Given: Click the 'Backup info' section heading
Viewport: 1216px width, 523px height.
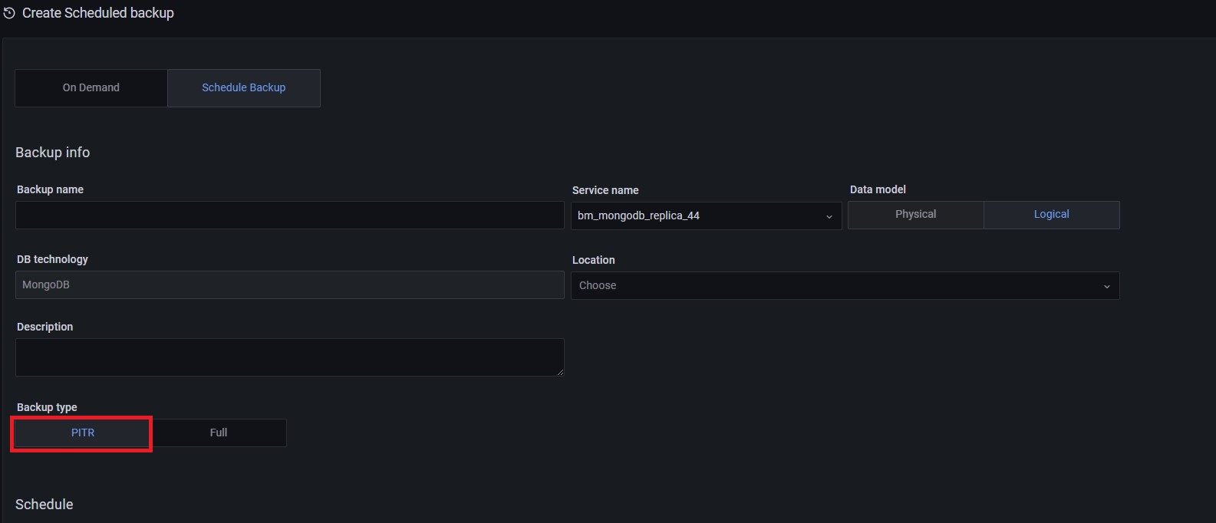Looking at the screenshot, I should [52, 153].
